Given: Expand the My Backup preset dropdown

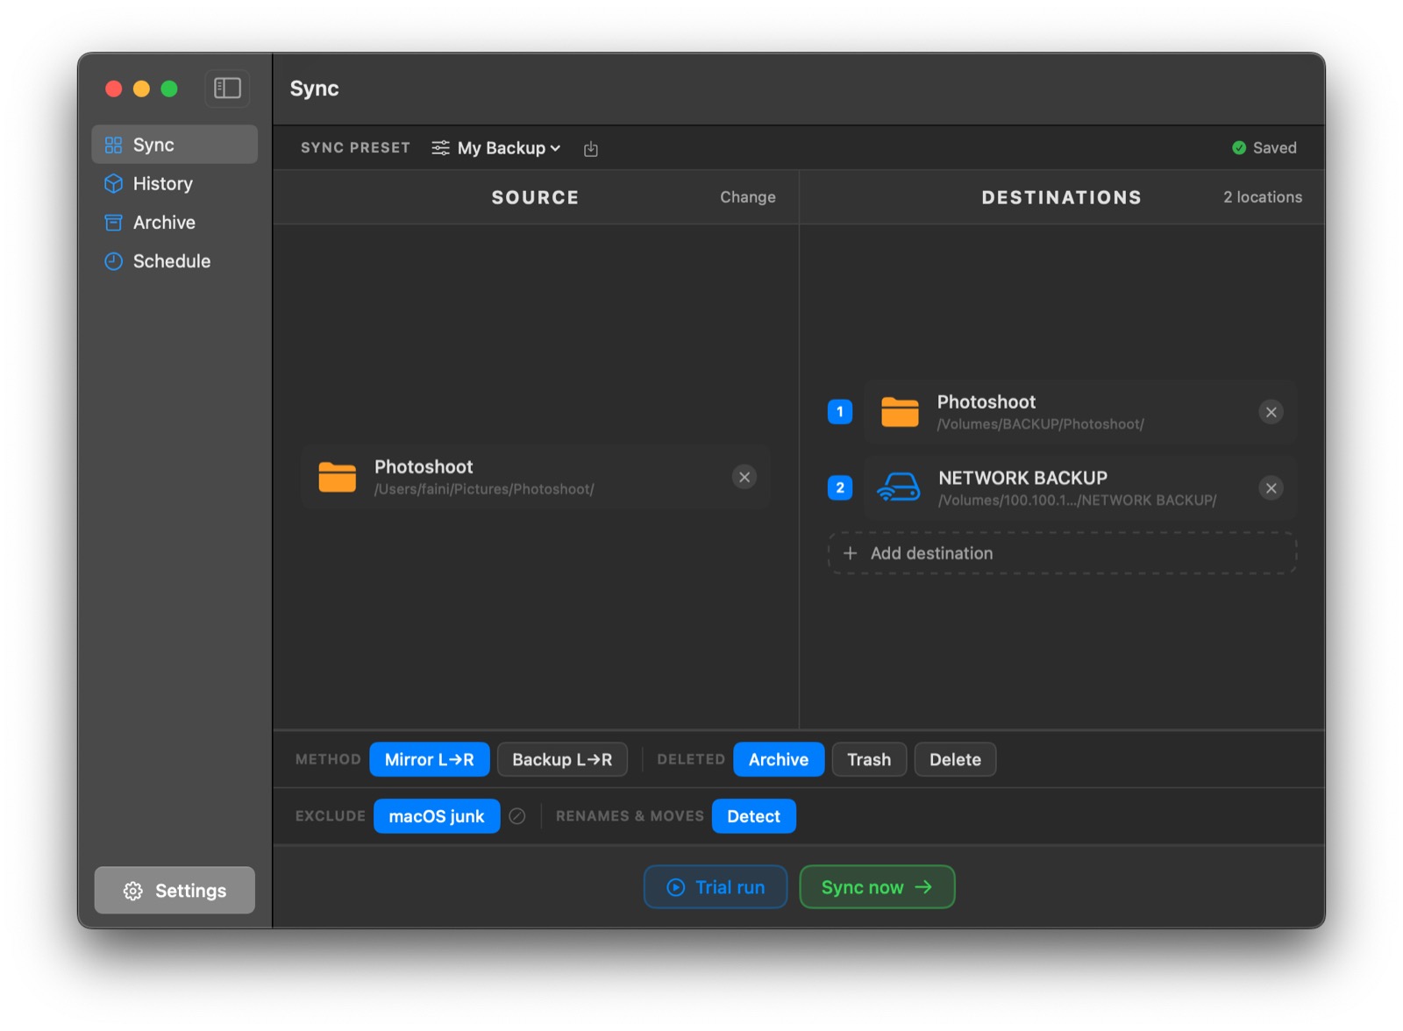Looking at the screenshot, I should click(x=496, y=148).
